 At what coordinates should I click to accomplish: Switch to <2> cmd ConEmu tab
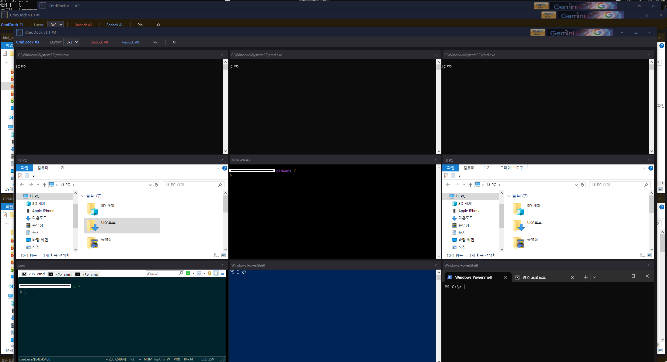point(60,274)
